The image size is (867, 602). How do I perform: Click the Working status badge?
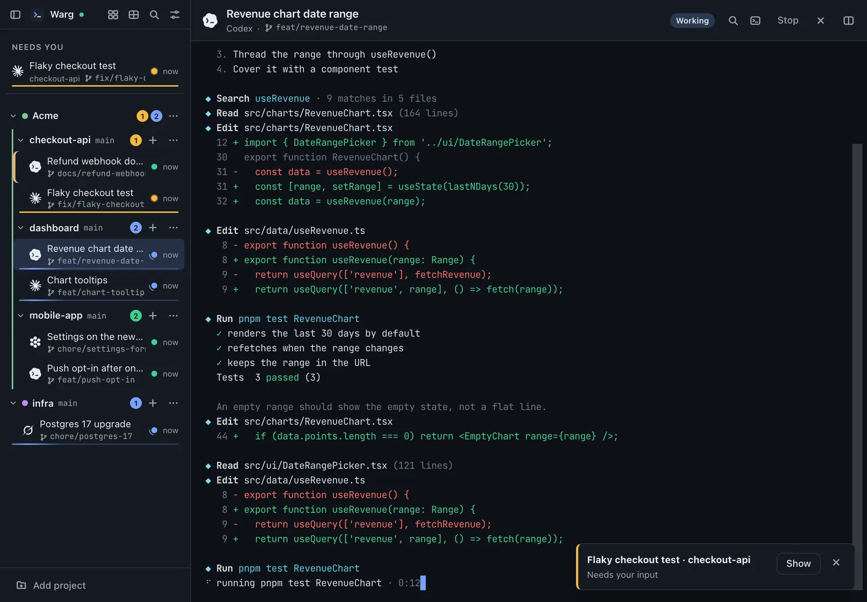693,21
